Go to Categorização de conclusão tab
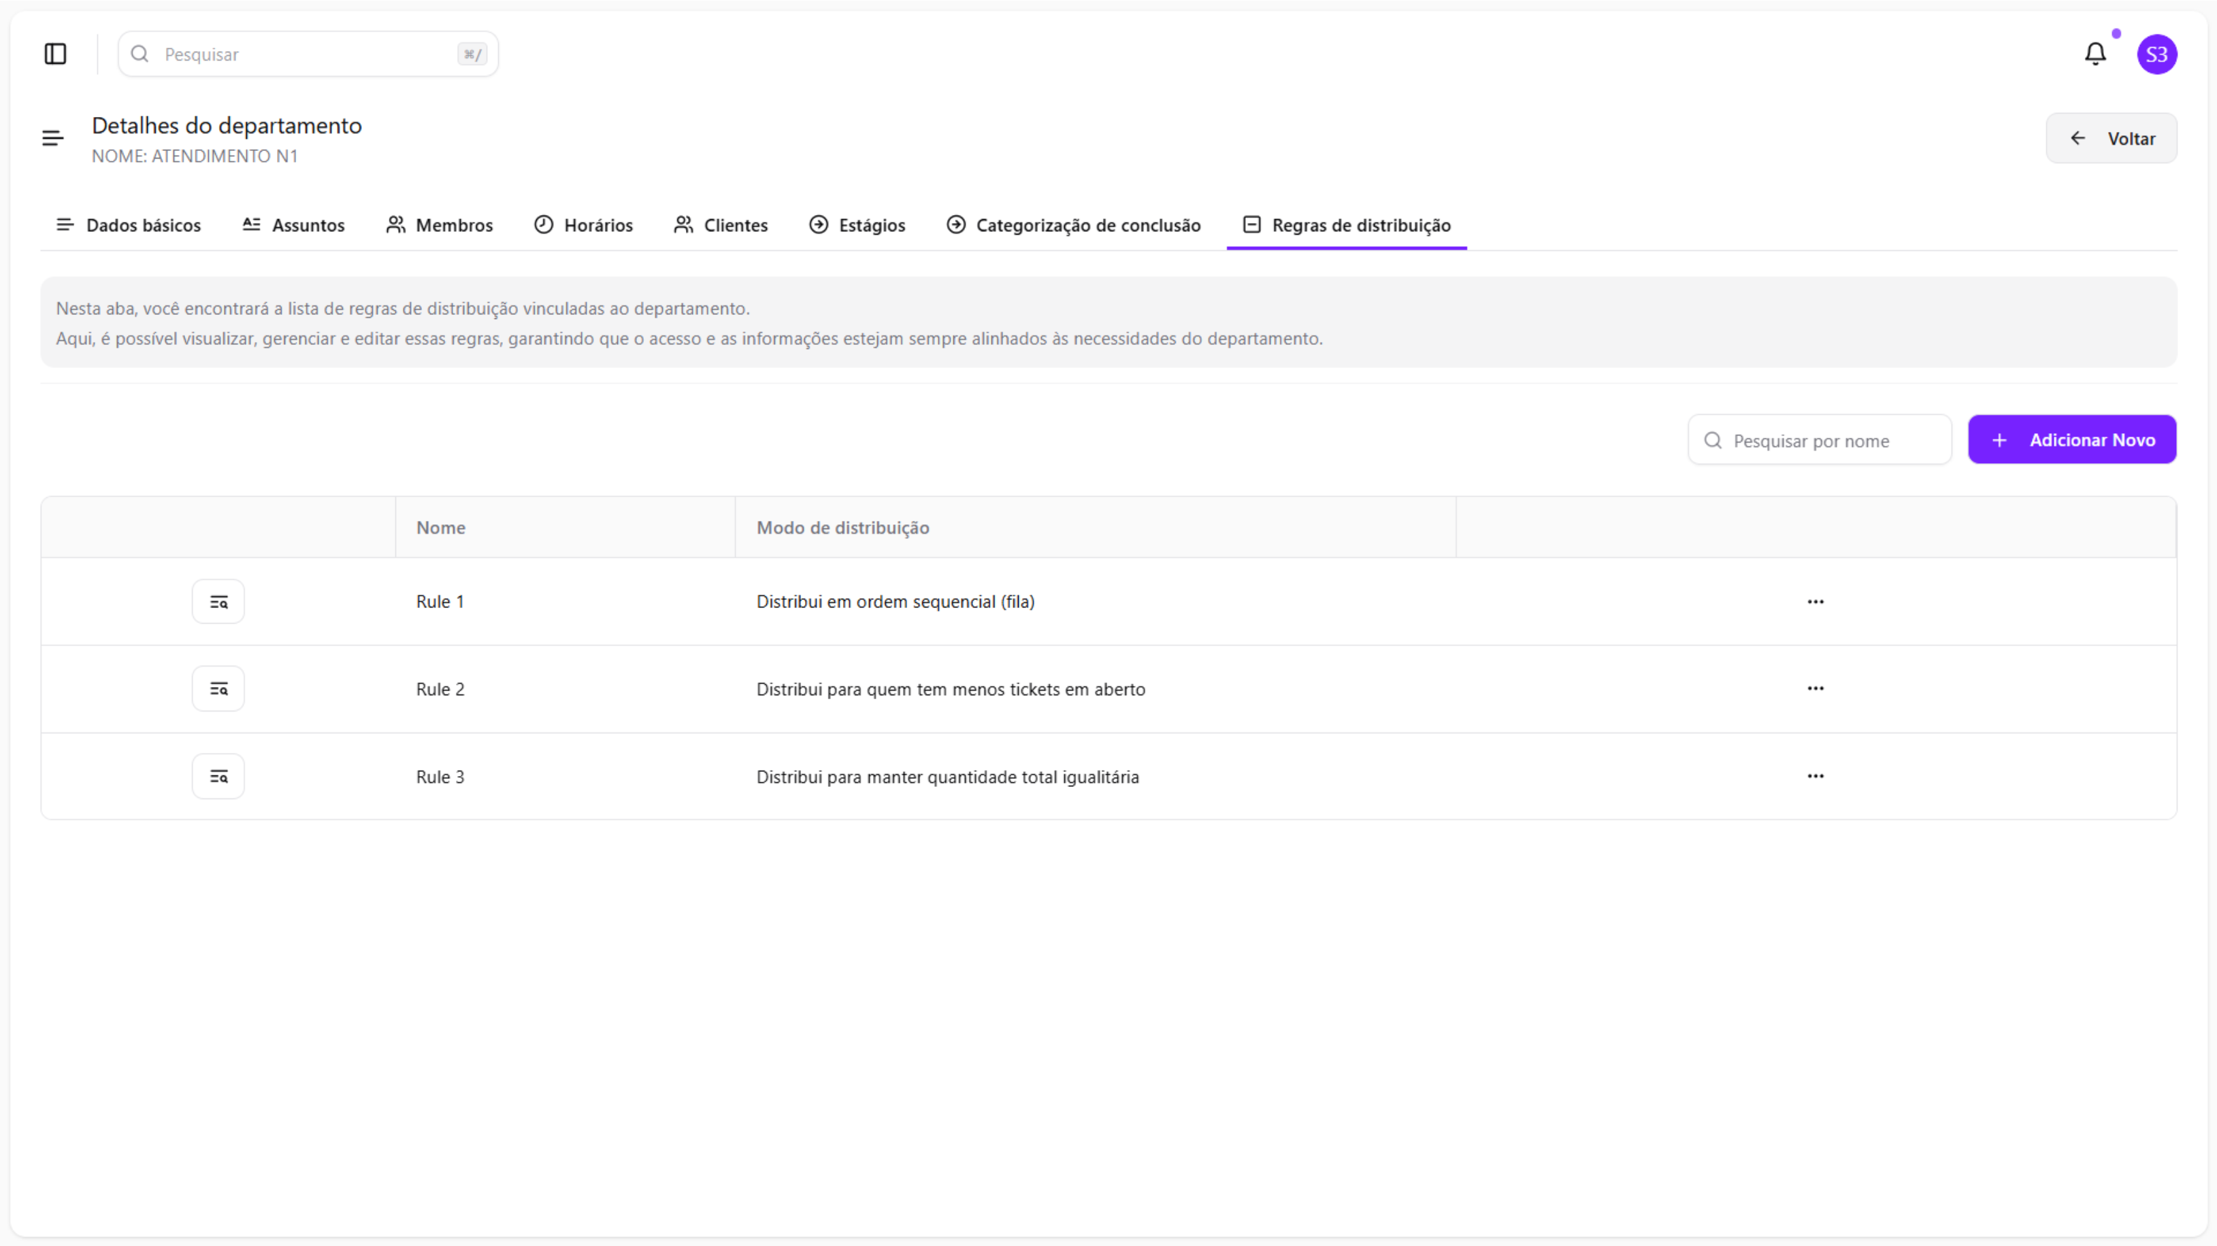 point(1073,225)
